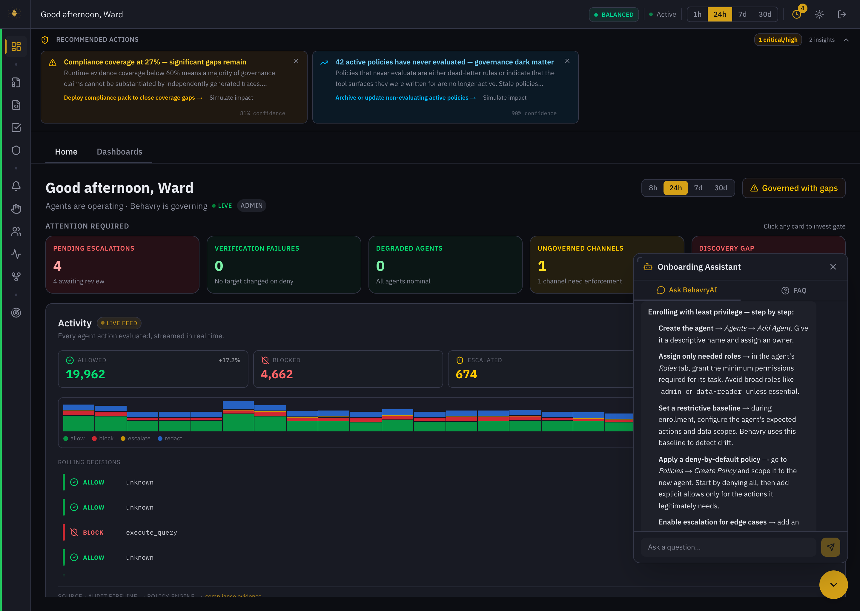Click the LIVE FEED badge
Screen dimensions: 860x611
tap(119, 323)
